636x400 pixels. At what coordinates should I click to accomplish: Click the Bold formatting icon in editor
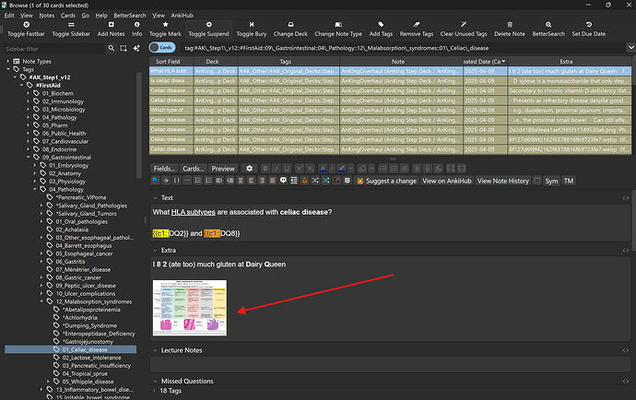point(266,169)
